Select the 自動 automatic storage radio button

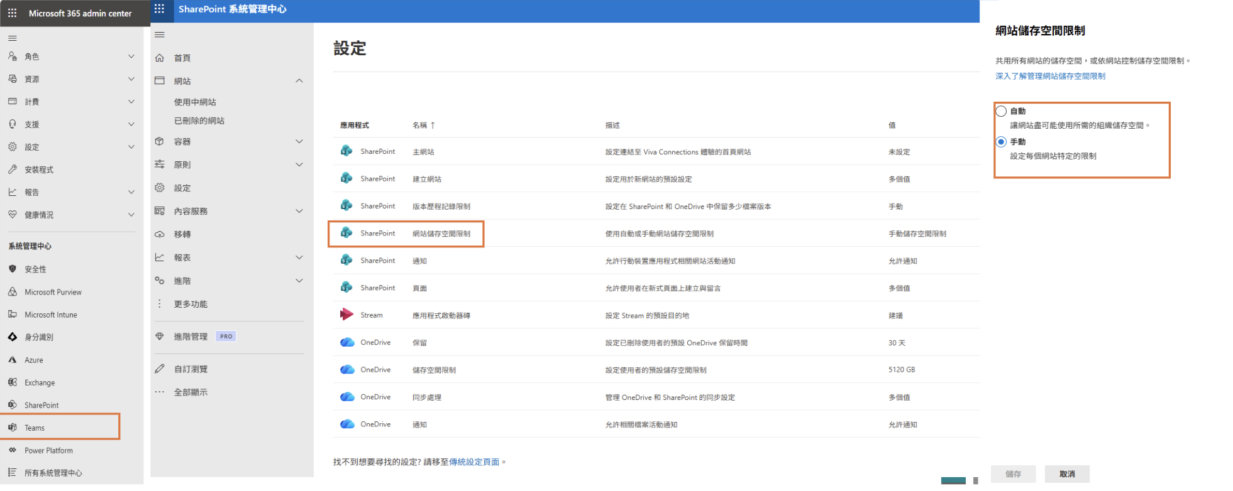click(1001, 111)
